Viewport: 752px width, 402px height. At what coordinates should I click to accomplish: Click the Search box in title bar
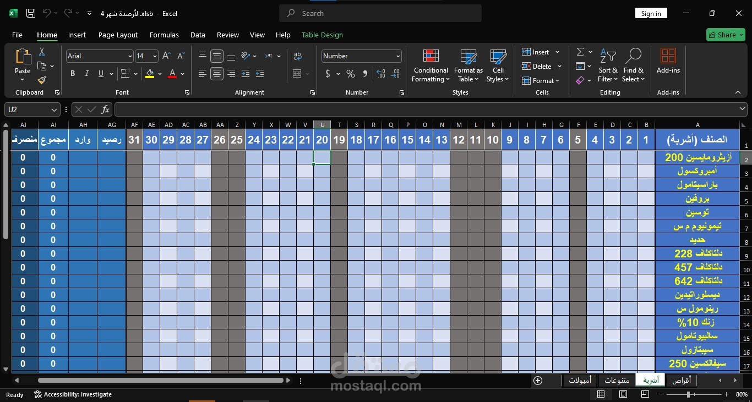pos(380,13)
